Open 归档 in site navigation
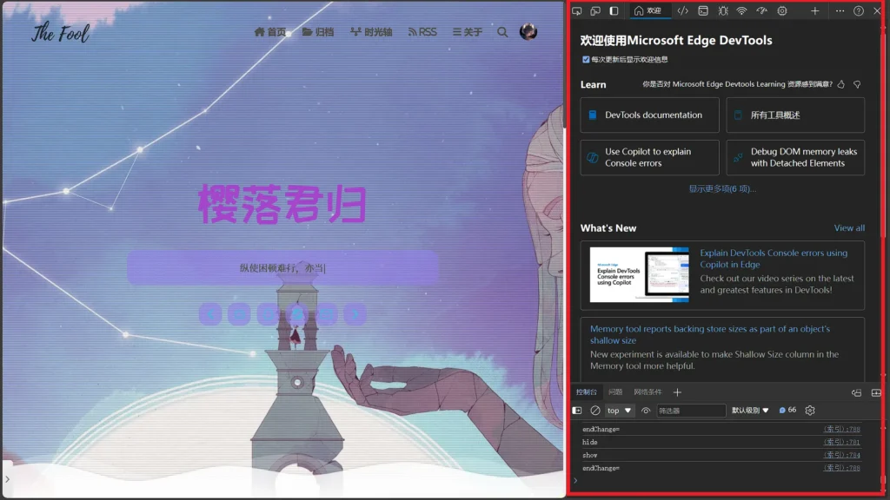 coord(318,32)
